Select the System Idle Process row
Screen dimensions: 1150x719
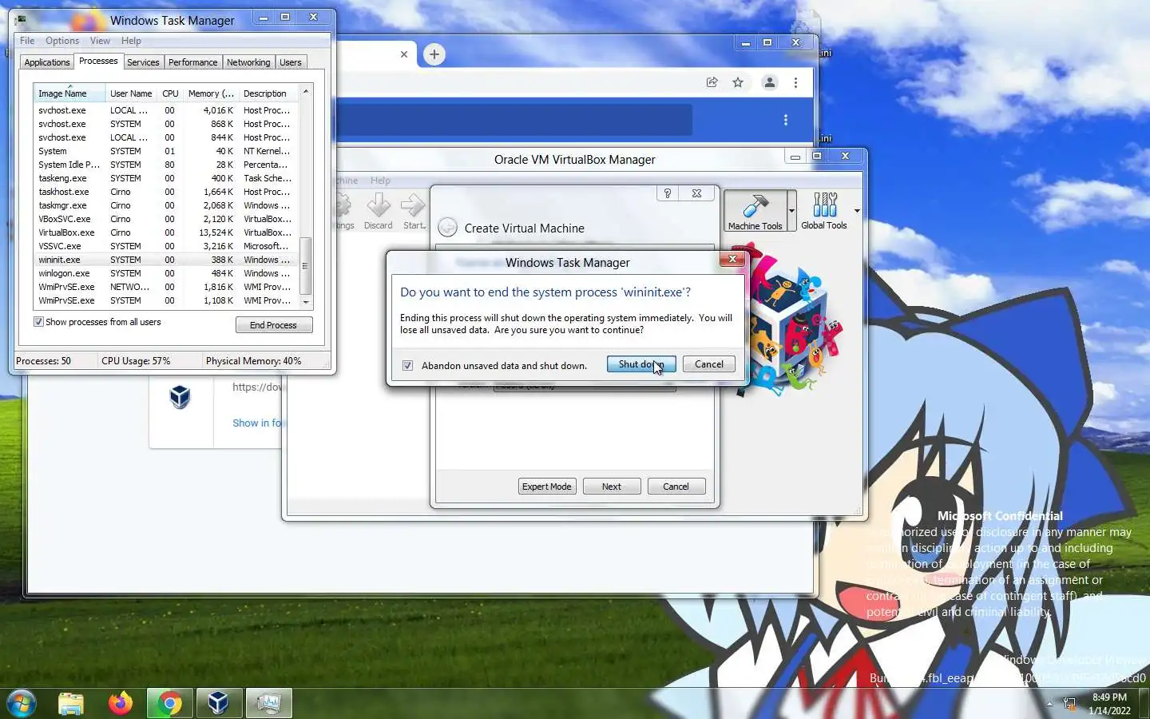166,165
